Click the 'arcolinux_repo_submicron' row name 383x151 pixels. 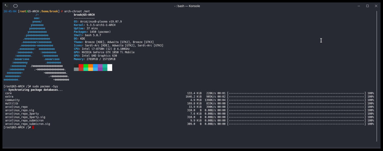coord(24,120)
